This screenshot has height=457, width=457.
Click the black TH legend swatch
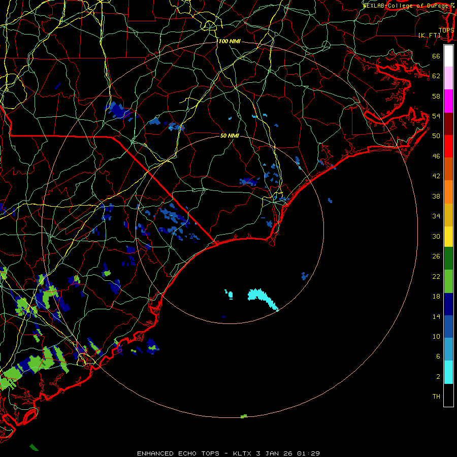point(448,395)
